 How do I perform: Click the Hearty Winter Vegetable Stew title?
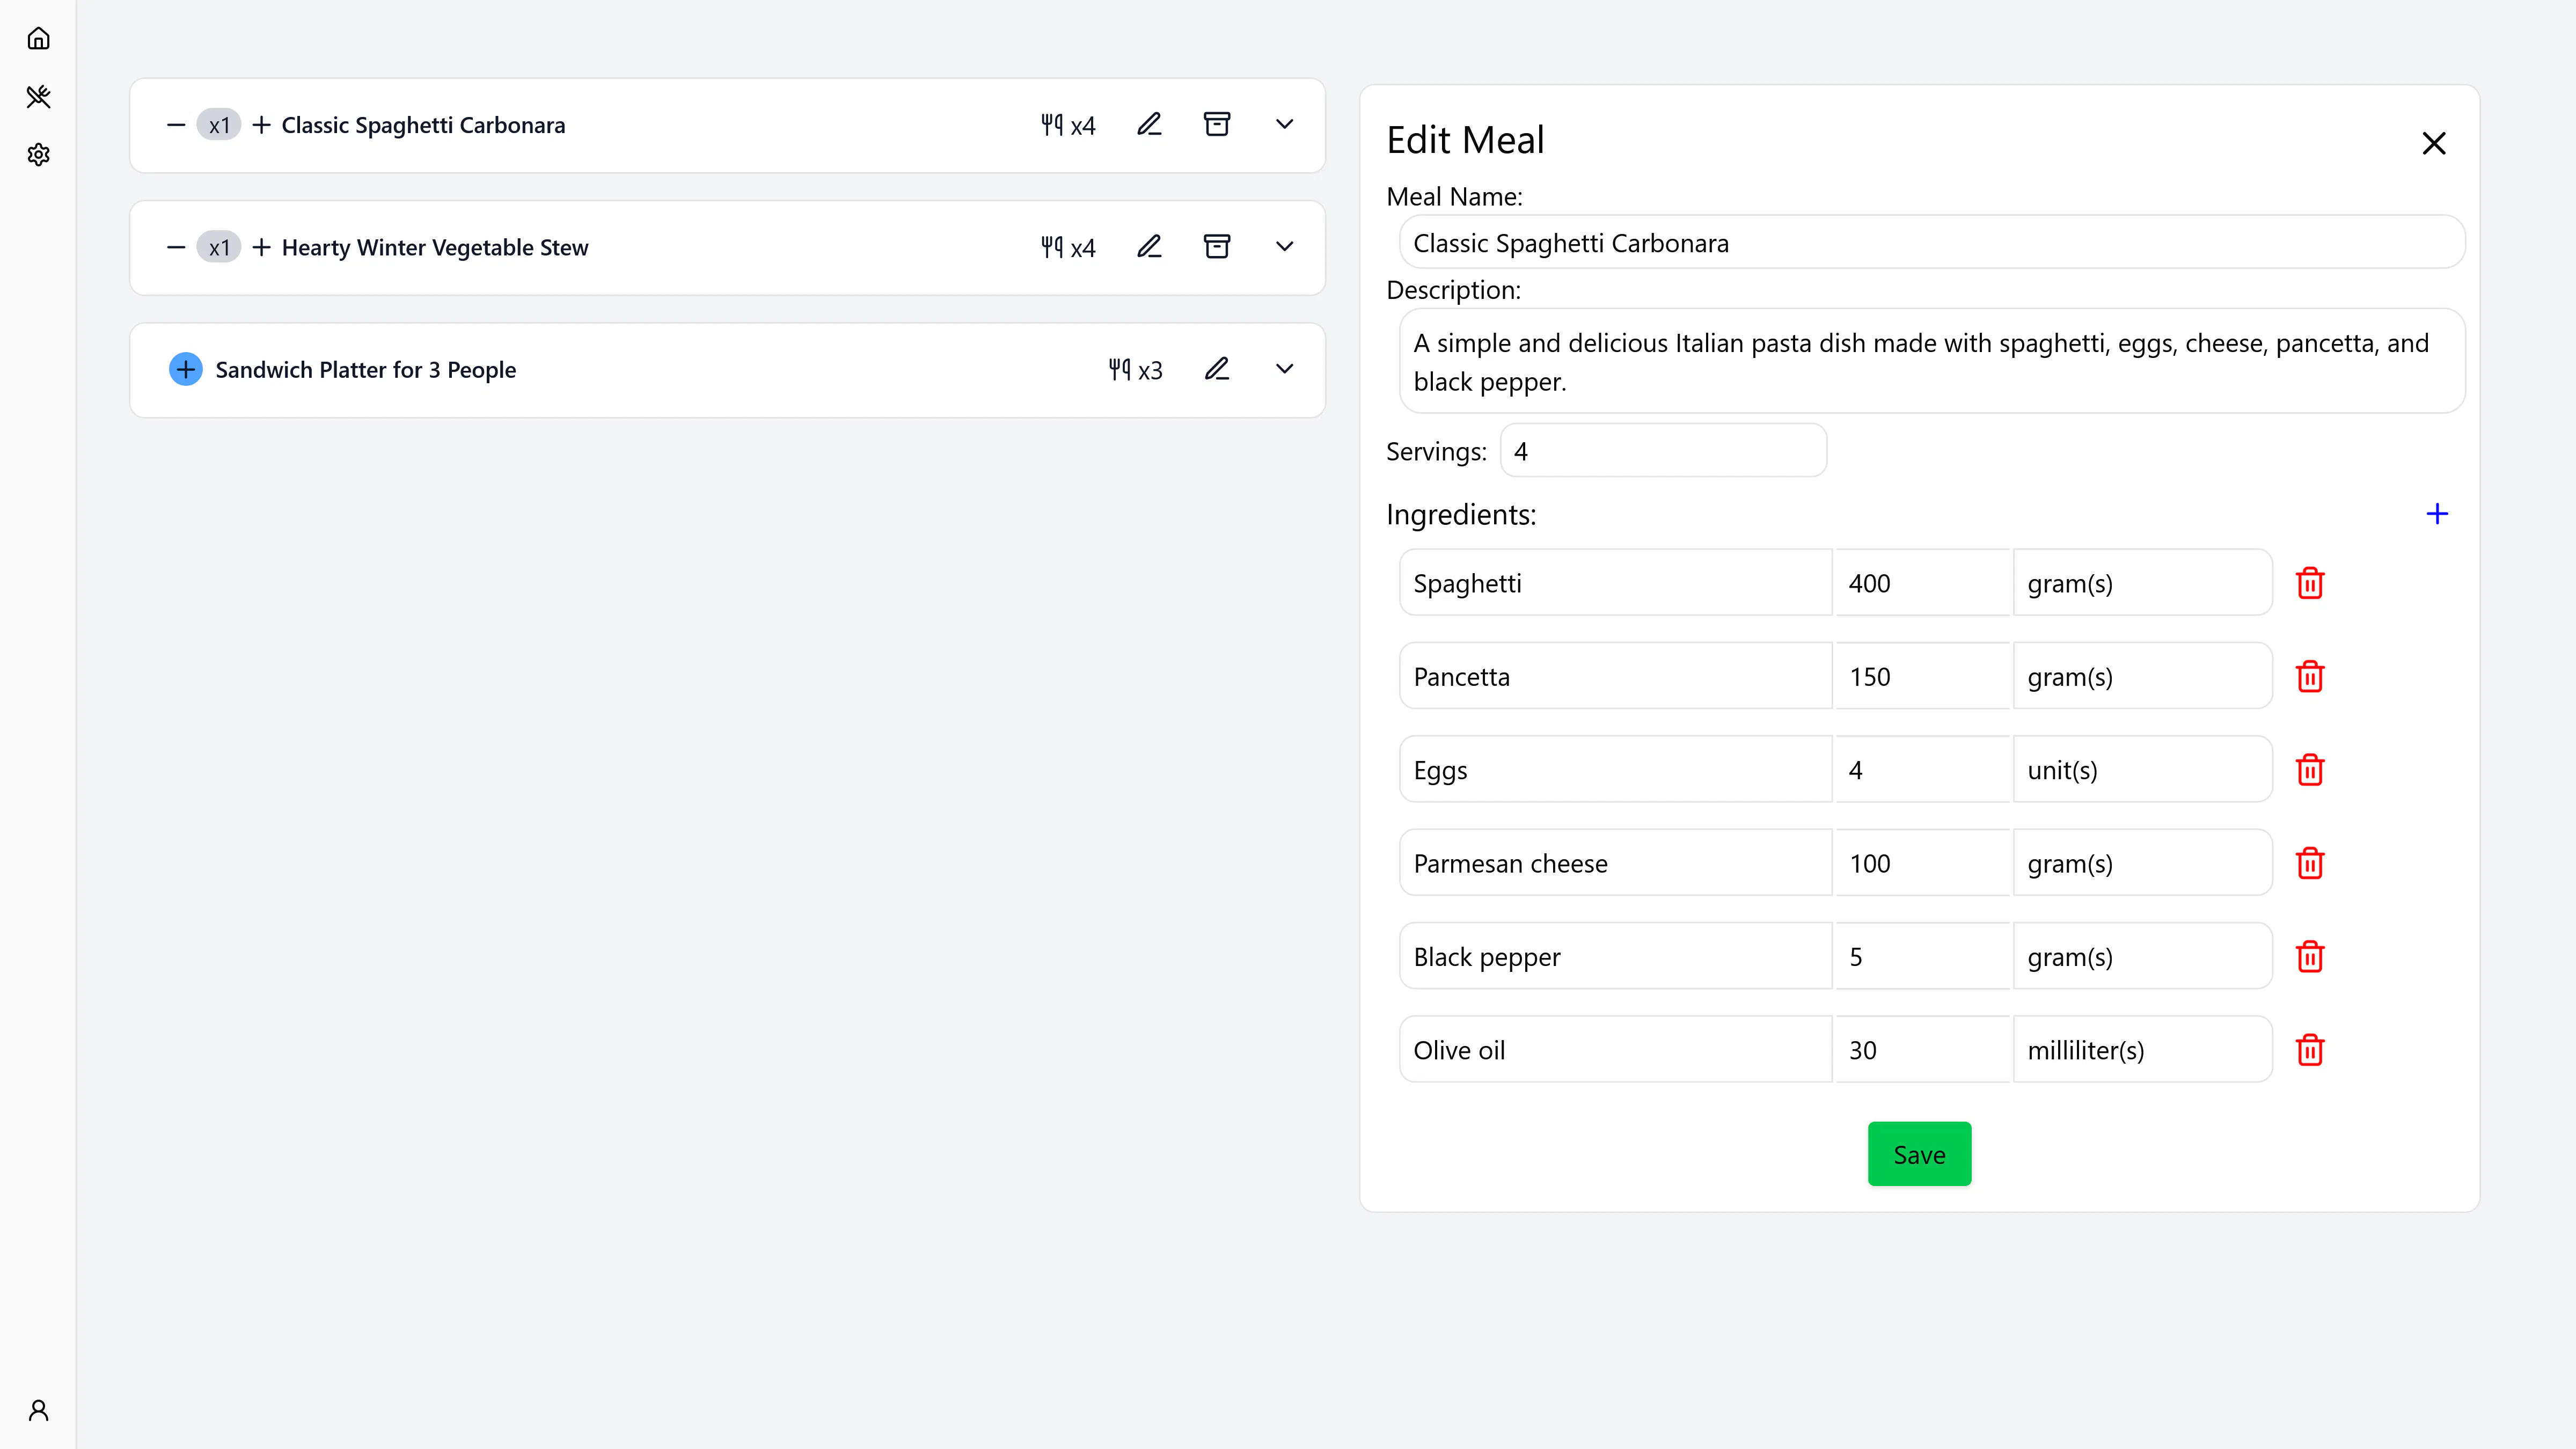[x=434, y=247]
